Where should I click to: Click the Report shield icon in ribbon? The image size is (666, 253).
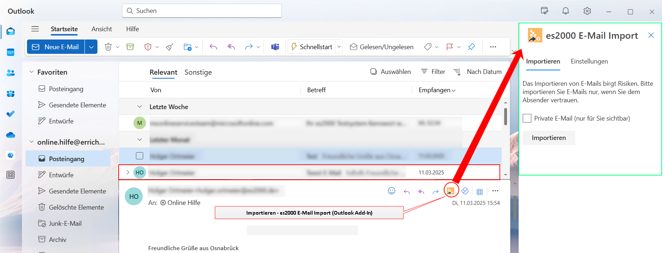tap(148, 47)
